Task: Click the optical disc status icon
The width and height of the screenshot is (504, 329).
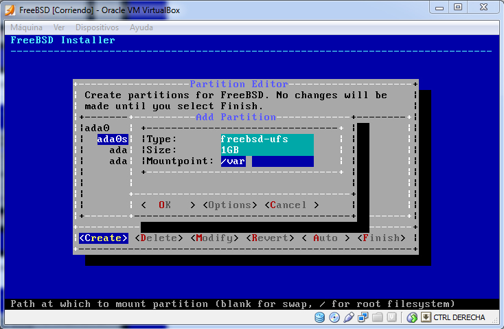Action: click(334, 317)
